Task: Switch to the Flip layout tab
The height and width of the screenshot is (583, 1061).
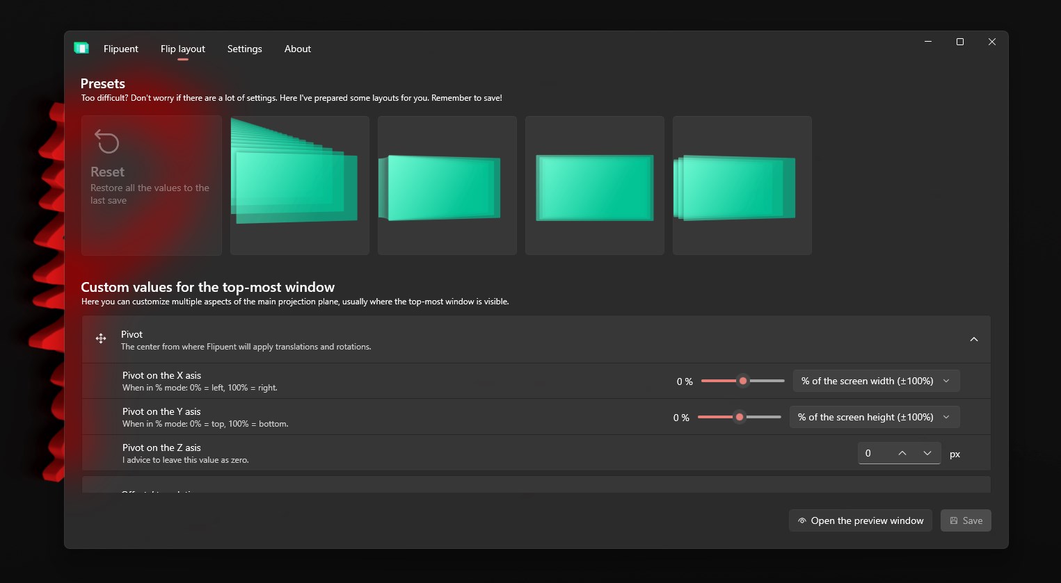Action: (183, 49)
